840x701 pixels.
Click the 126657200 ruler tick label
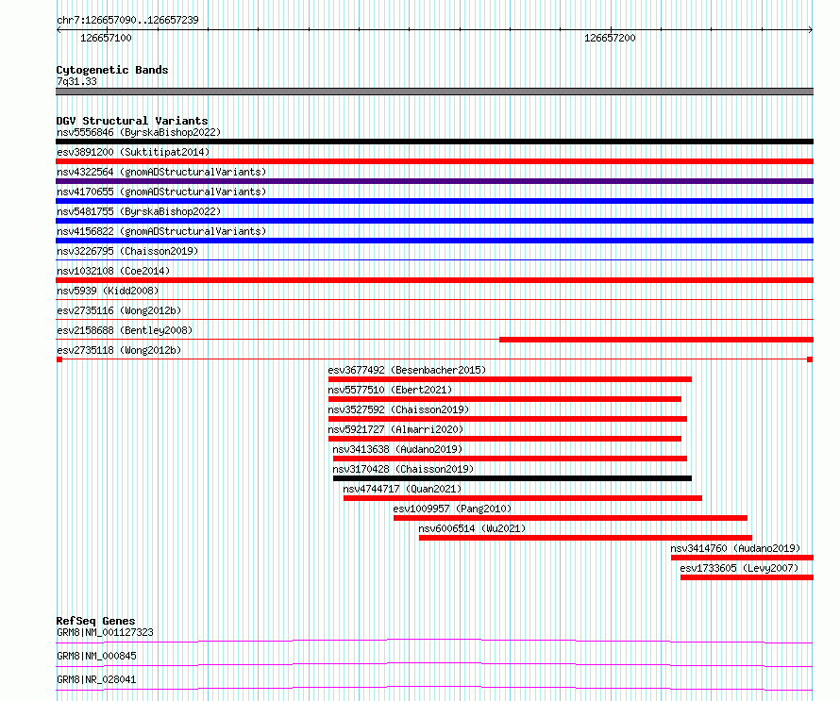(610, 38)
